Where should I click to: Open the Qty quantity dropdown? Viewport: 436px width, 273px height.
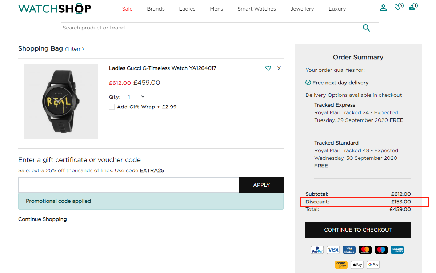(x=136, y=97)
